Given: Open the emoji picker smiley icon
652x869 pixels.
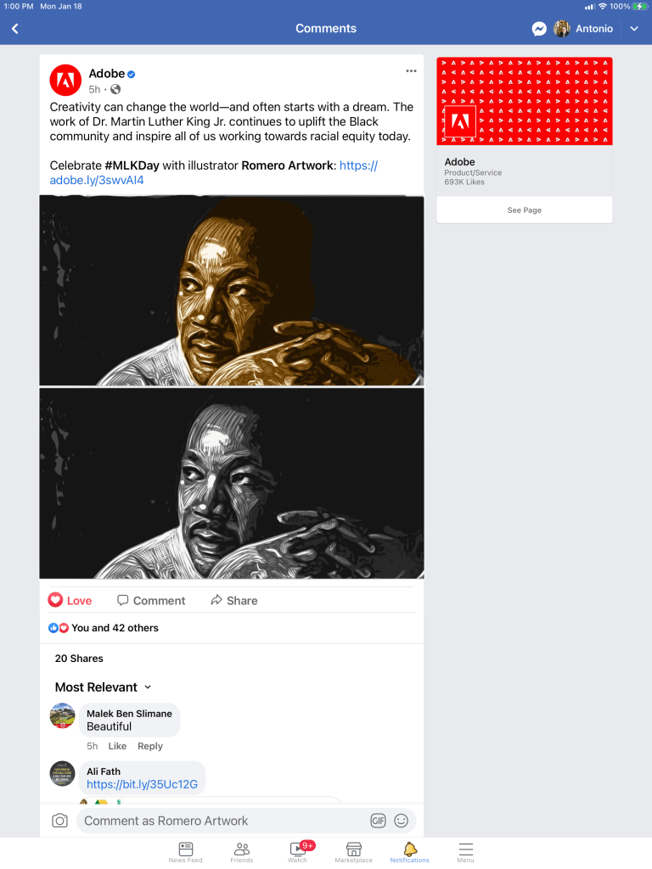Looking at the screenshot, I should click(x=401, y=821).
